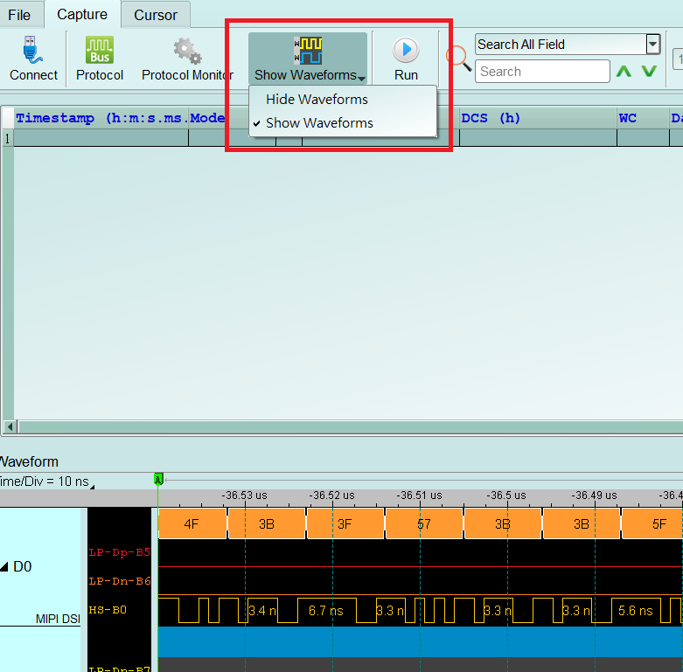Click the horizontal scrollbar left arrow
Image resolution: width=683 pixels, height=672 pixels.
(10, 427)
